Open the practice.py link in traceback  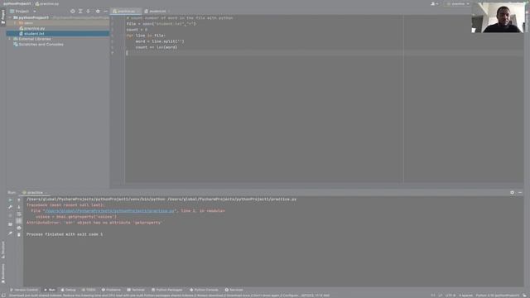point(110,211)
